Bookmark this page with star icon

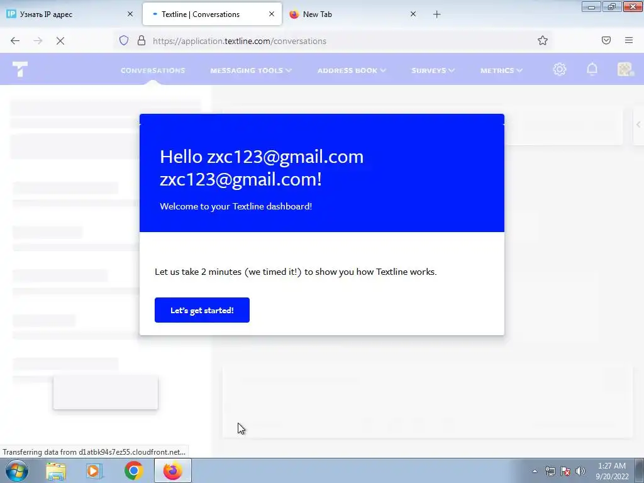[543, 40]
